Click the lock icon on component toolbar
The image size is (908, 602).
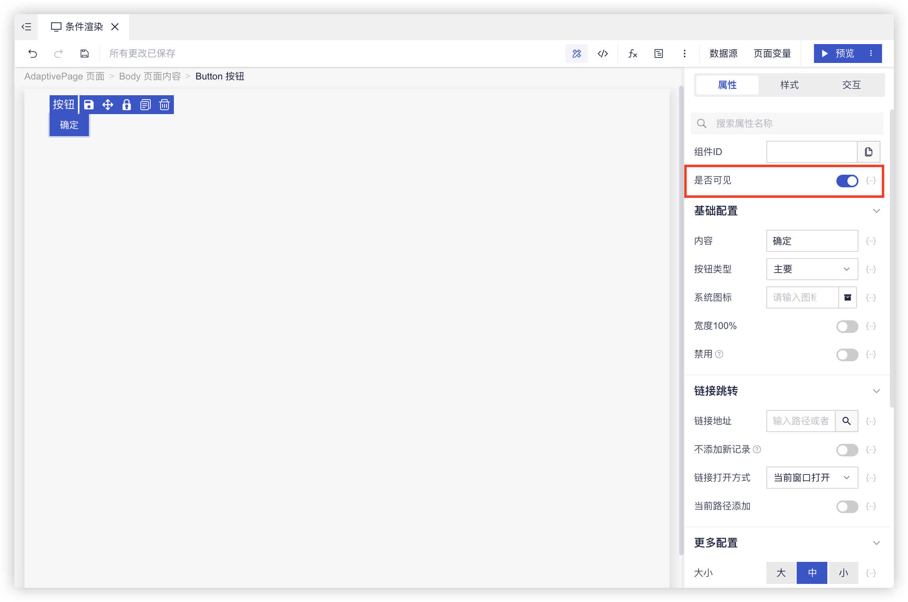(x=127, y=105)
